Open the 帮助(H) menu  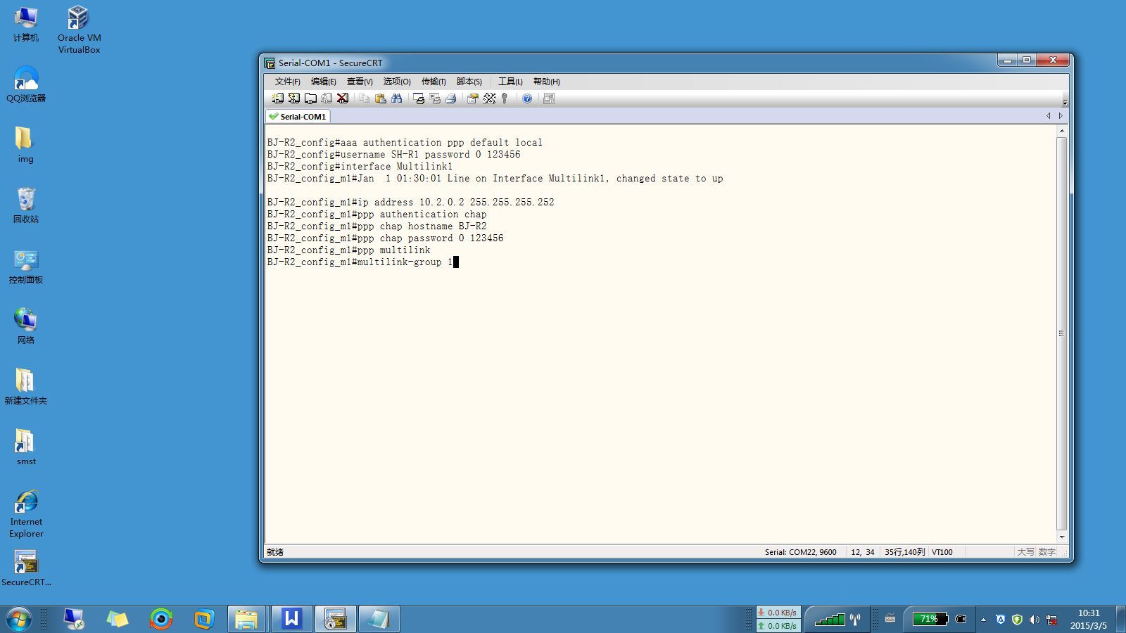point(547,82)
